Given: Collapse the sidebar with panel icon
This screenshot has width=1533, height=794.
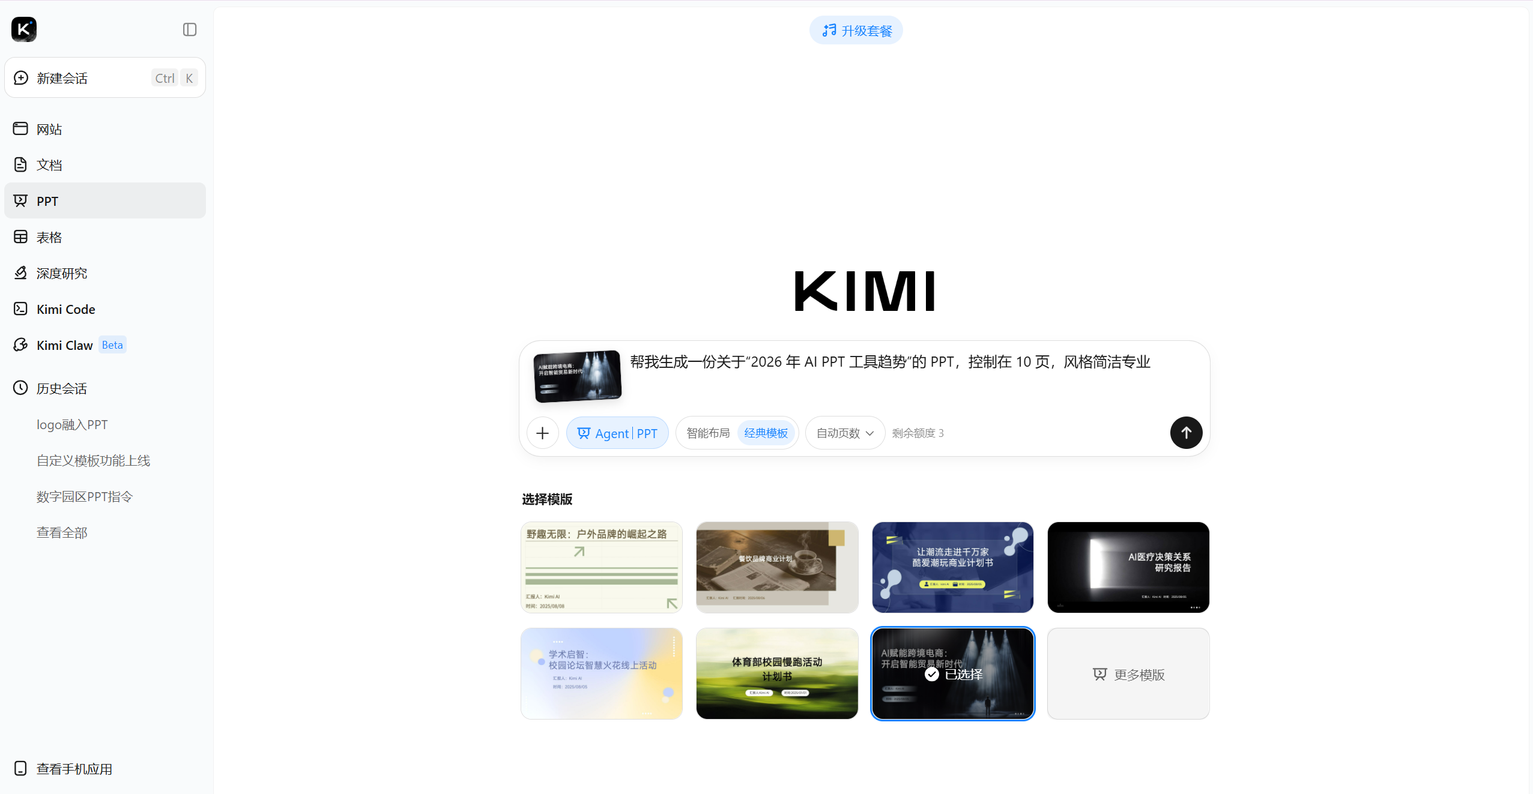Looking at the screenshot, I should 190,29.
